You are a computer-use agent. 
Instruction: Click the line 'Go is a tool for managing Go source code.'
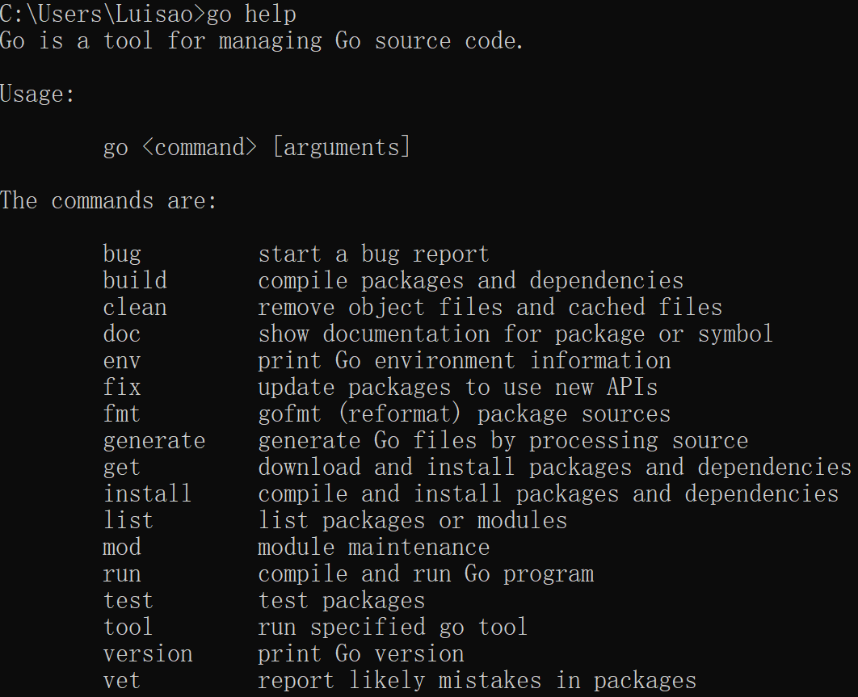262,41
